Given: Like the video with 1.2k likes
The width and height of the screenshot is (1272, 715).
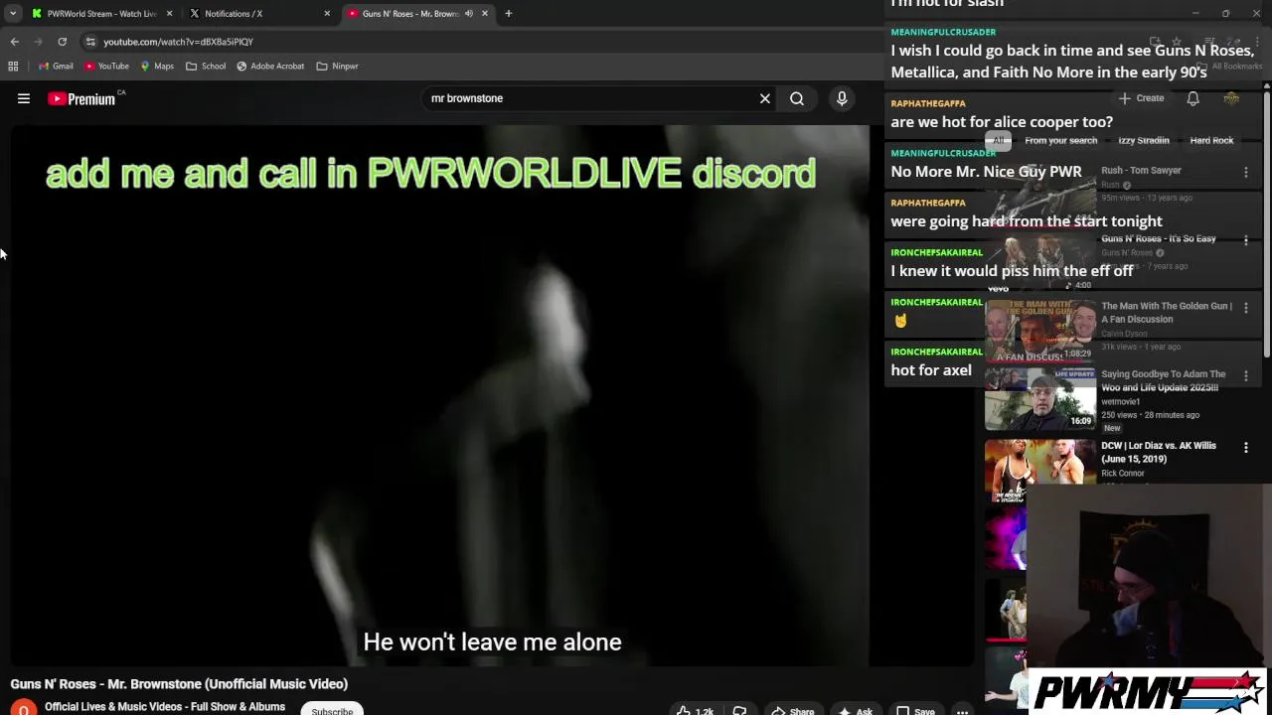Looking at the screenshot, I should coord(695,711).
